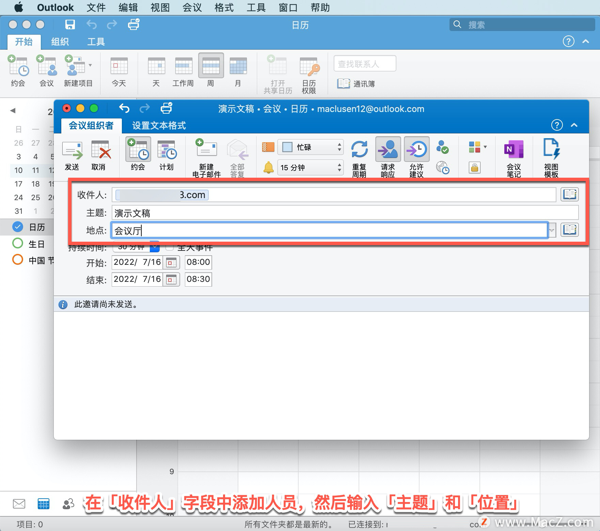Jump to today with the 今天 button
This screenshot has height=531, width=600.
pos(119,71)
